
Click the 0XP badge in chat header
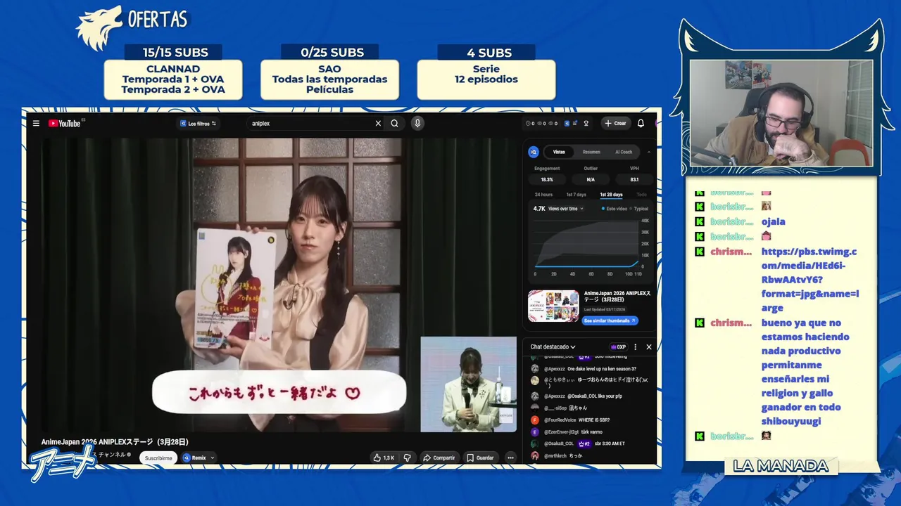pos(618,346)
